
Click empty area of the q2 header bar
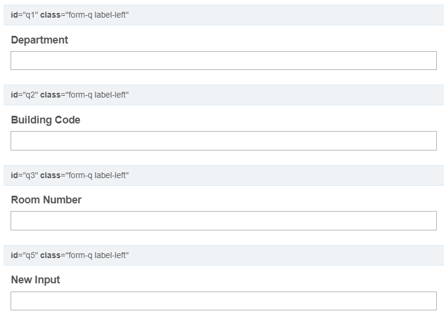294,95
